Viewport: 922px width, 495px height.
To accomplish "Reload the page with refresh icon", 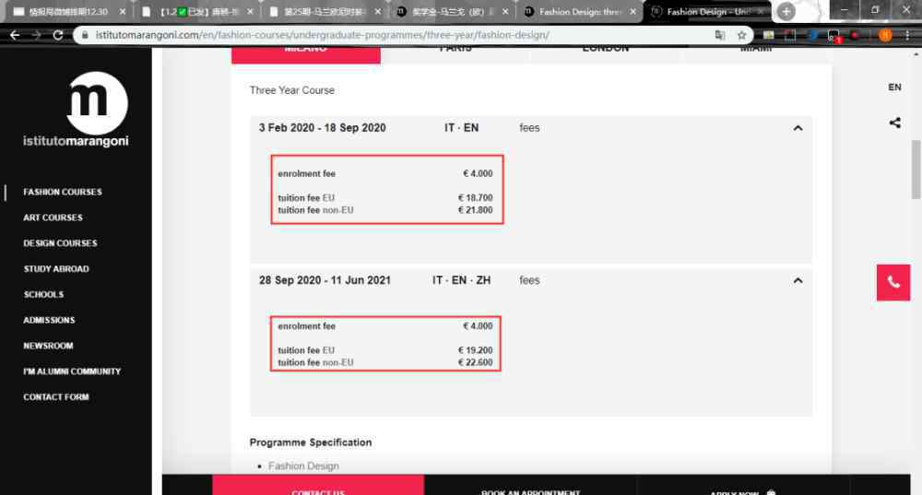I will (57, 35).
